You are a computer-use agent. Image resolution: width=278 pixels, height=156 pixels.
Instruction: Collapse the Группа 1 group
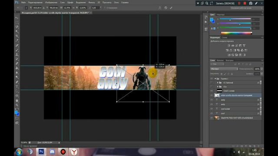215,78
